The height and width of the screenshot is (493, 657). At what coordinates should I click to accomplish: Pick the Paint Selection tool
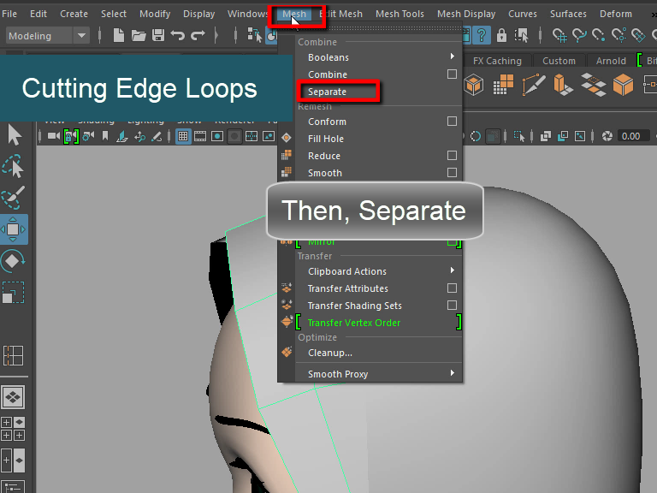[x=15, y=198]
